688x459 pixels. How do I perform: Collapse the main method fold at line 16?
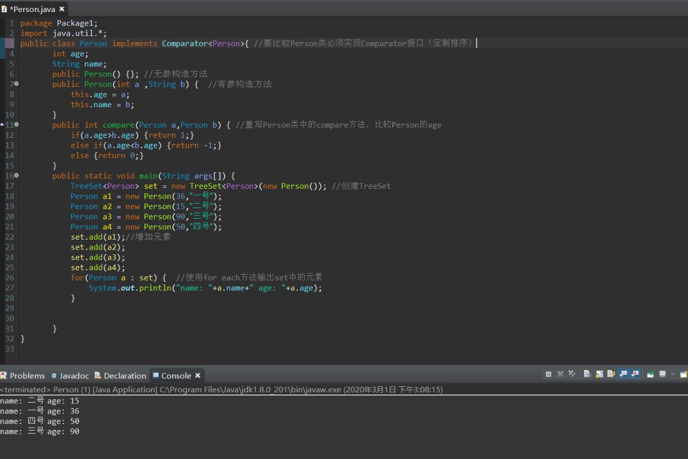coord(16,176)
